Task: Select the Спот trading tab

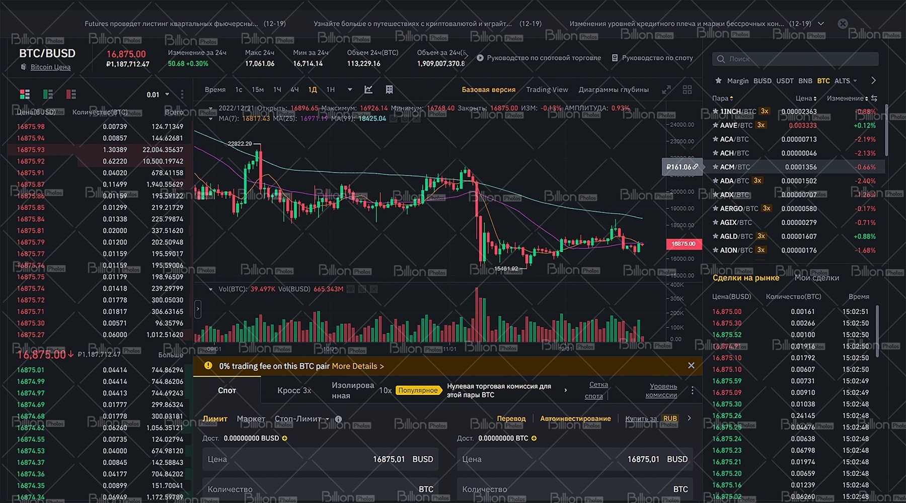Action: [x=227, y=390]
